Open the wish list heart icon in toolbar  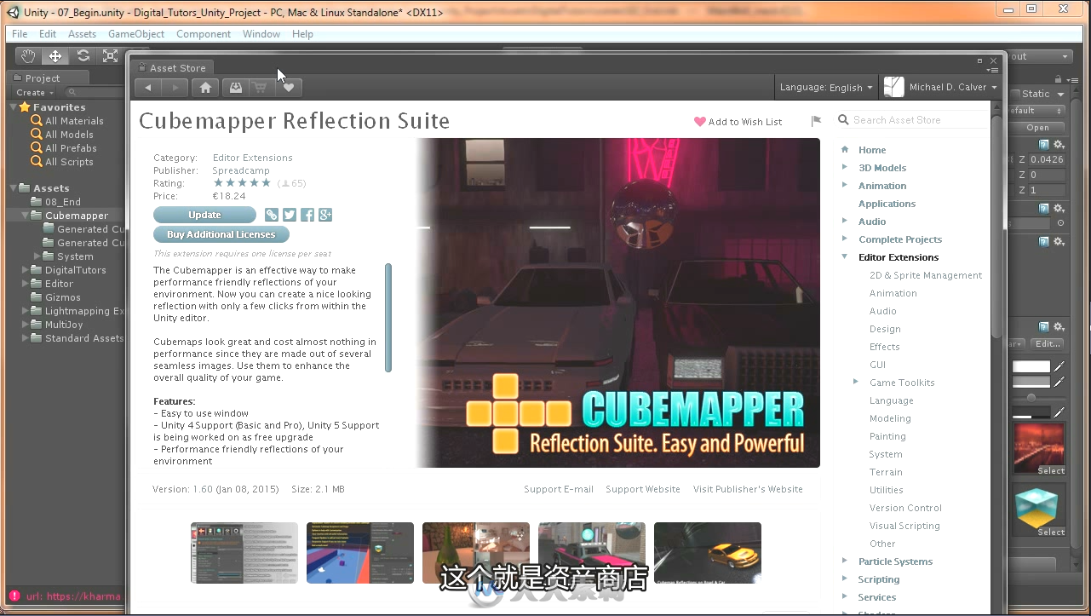pos(289,87)
